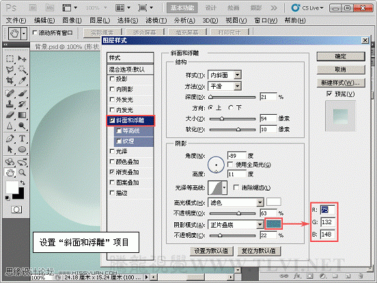Select the 下 direction radio button

pyautogui.click(x=231, y=107)
